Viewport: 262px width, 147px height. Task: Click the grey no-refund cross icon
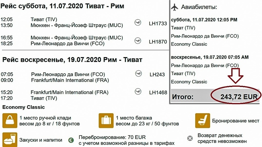(190, 138)
